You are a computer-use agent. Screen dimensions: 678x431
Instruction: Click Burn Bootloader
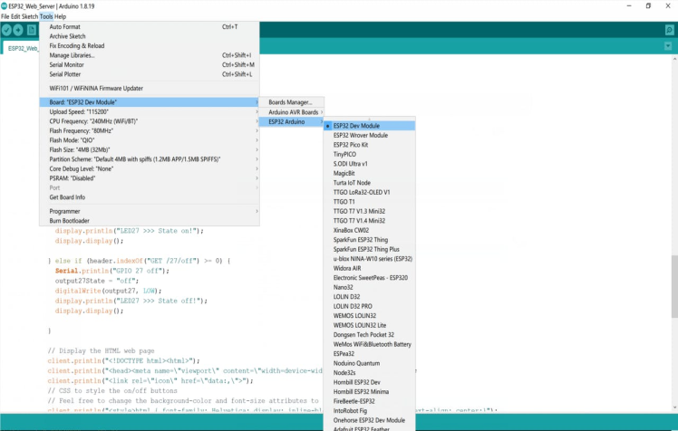tap(71, 221)
